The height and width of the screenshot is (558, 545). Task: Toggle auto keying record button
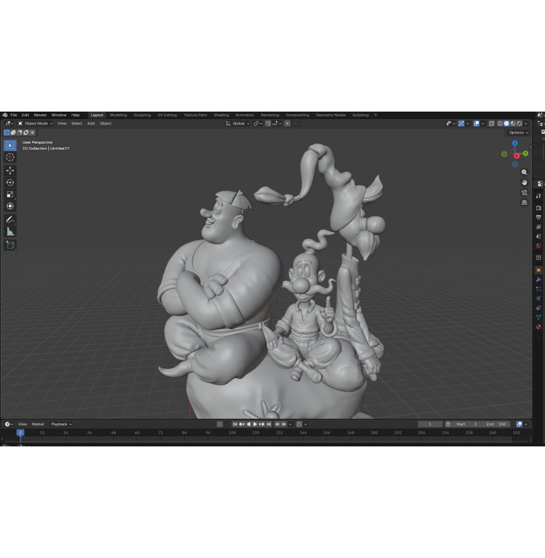[x=220, y=424]
